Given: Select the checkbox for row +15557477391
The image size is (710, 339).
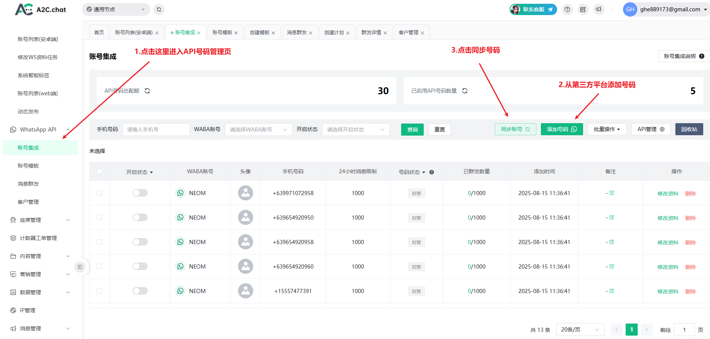Looking at the screenshot, I should click(99, 291).
